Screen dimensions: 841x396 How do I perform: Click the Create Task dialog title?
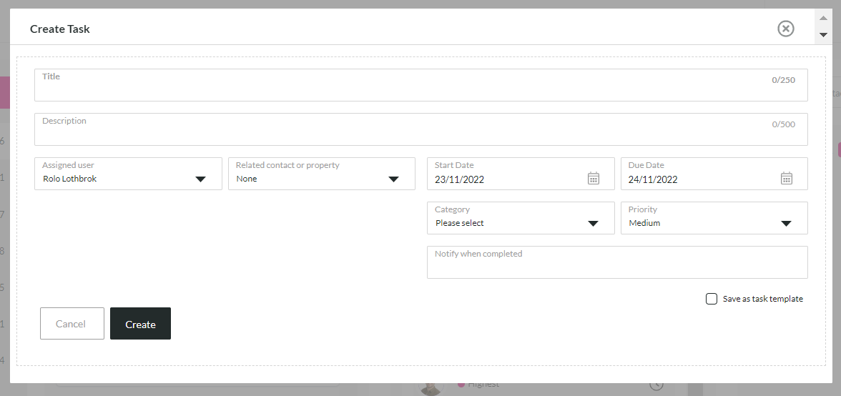pyautogui.click(x=60, y=29)
